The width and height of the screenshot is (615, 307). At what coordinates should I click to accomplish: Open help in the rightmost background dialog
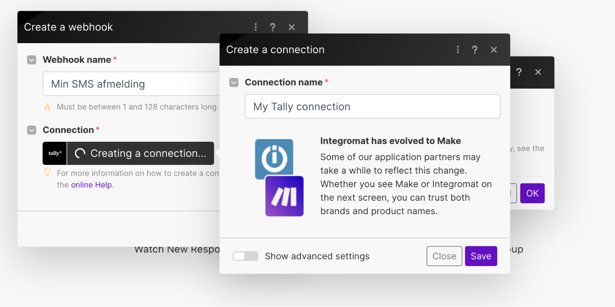(x=519, y=72)
